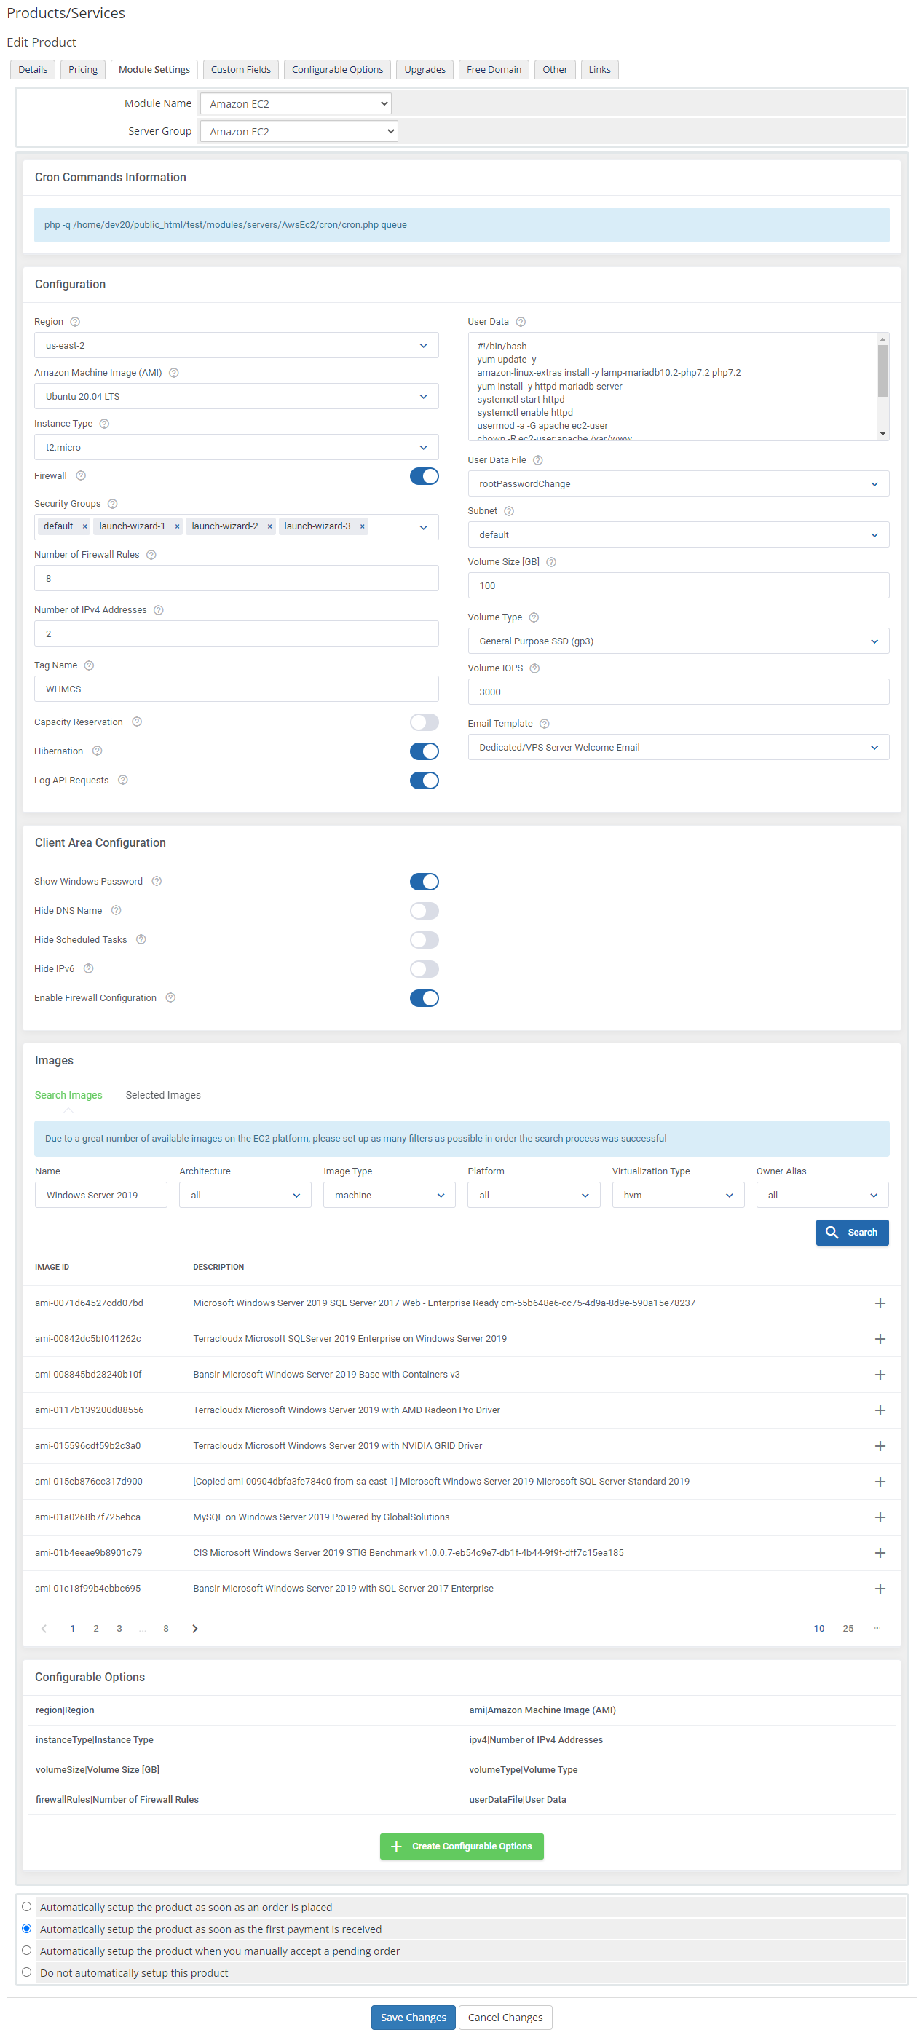Enable Capacity Reservation toggle
Viewport: 924px width, 2035px height.
[424, 723]
